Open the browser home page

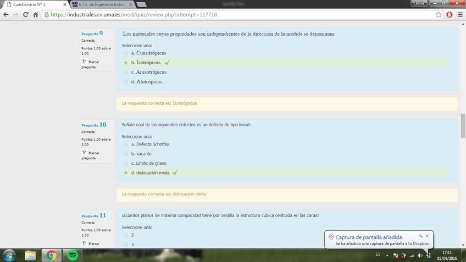tap(36, 14)
